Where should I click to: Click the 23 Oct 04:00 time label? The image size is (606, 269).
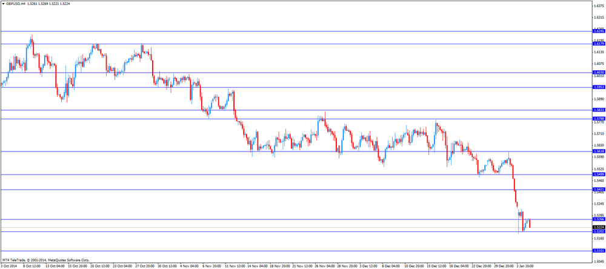[x=122, y=267]
